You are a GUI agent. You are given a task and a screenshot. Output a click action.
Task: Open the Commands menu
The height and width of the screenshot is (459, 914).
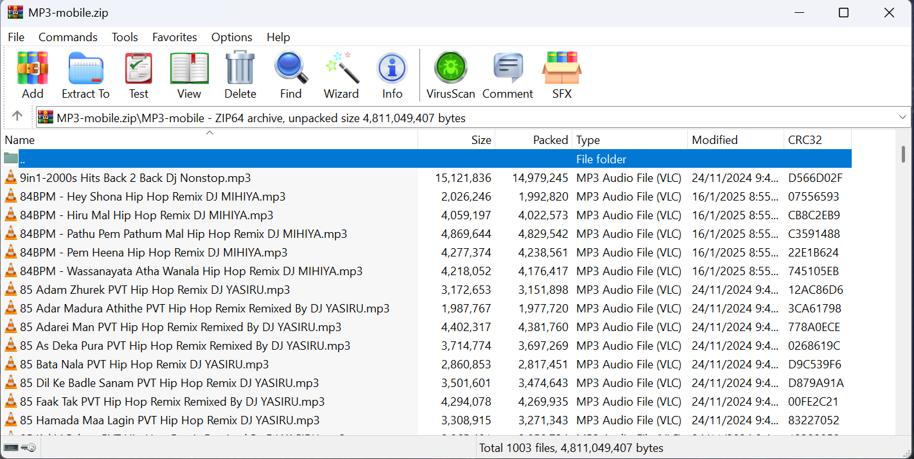point(68,37)
